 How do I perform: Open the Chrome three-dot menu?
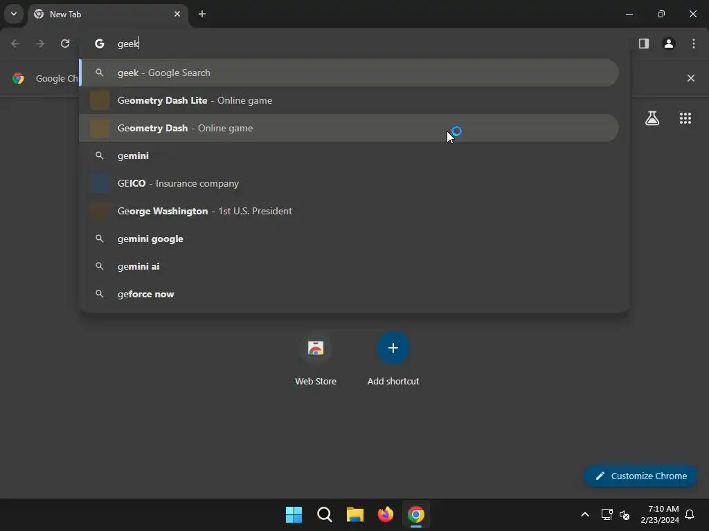pos(694,44)
